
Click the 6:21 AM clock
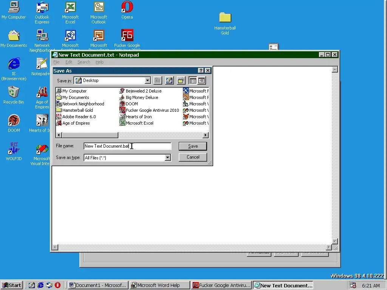[x=371, y=285]
